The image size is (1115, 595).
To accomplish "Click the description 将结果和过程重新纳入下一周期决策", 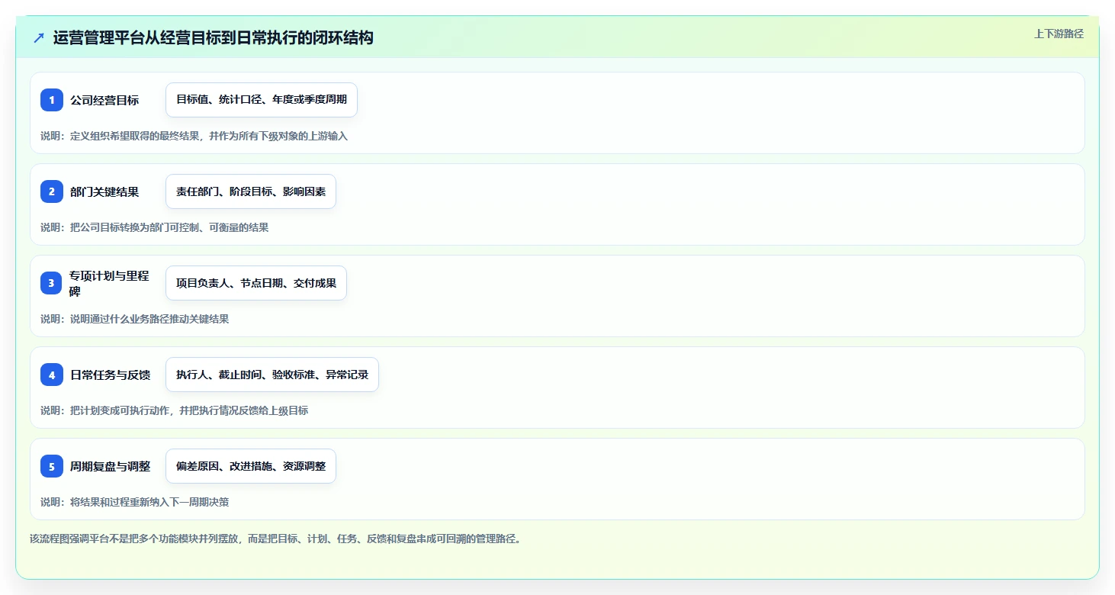I will [135, 502].
